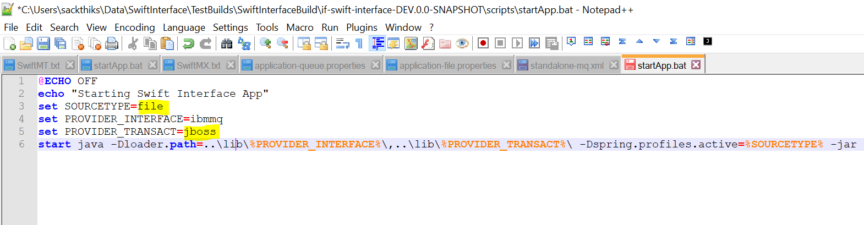This screenshot has width=864, height=225.
Task: Expand the Language menu
Action: pos(184,28)
